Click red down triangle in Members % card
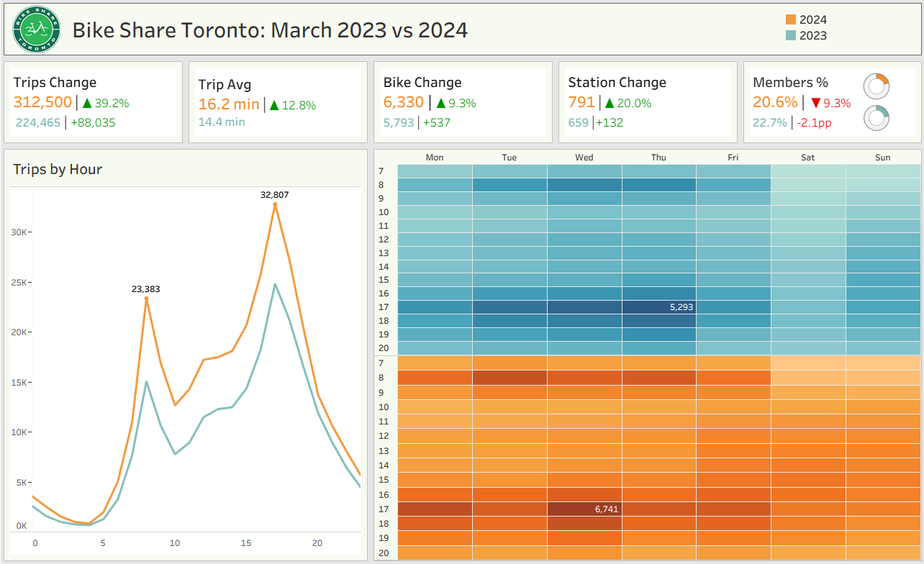The width and height of the screenshot is (924, 564). click(x=815, y=104)
